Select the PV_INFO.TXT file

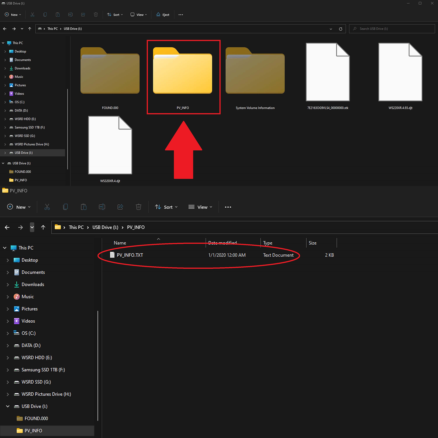pyautogui.click(x=130, y=255)
